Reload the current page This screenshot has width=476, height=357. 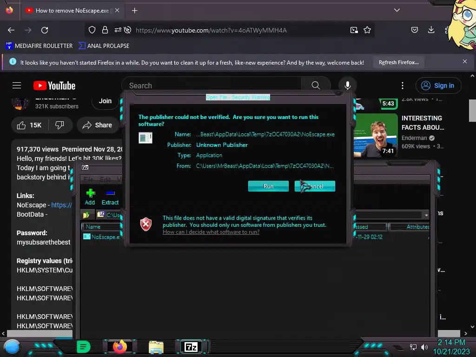[x=45, y=30]
